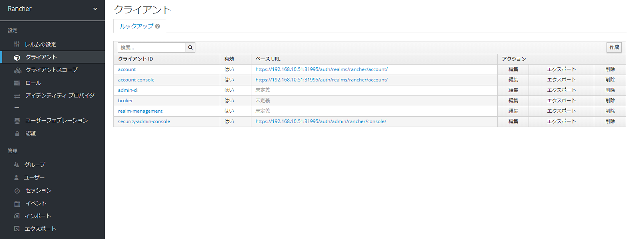630x239 pixels.
Task: Click エクスポート for the account-console client
Action: 562,80
